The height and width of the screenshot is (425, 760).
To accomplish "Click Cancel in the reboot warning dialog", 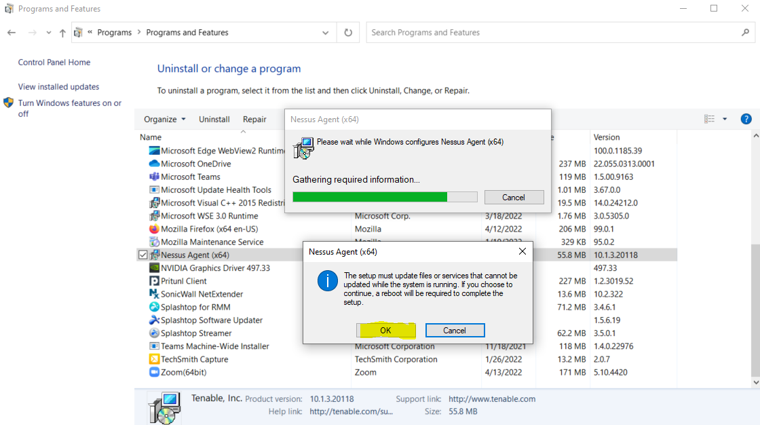I will tap(455, 331).
